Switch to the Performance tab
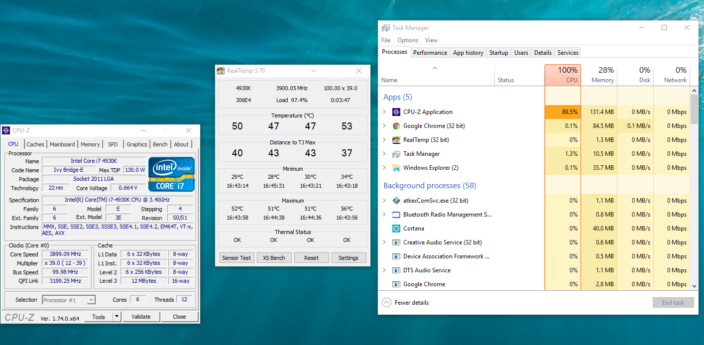The height and width of the screenshot is (345, 704). click(430, 53)
